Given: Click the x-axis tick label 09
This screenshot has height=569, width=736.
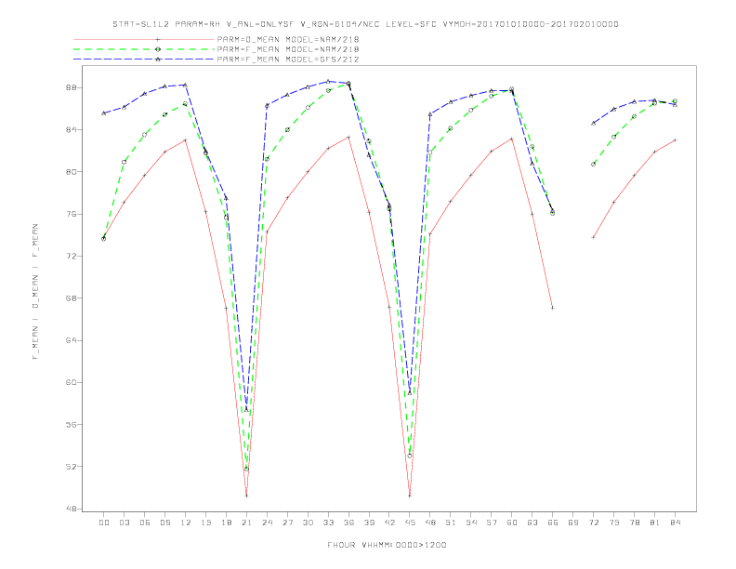Looking at the screenshot, I should point(164,523).
